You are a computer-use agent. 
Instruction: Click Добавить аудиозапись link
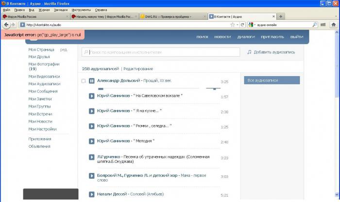click(x=274, y=52)
